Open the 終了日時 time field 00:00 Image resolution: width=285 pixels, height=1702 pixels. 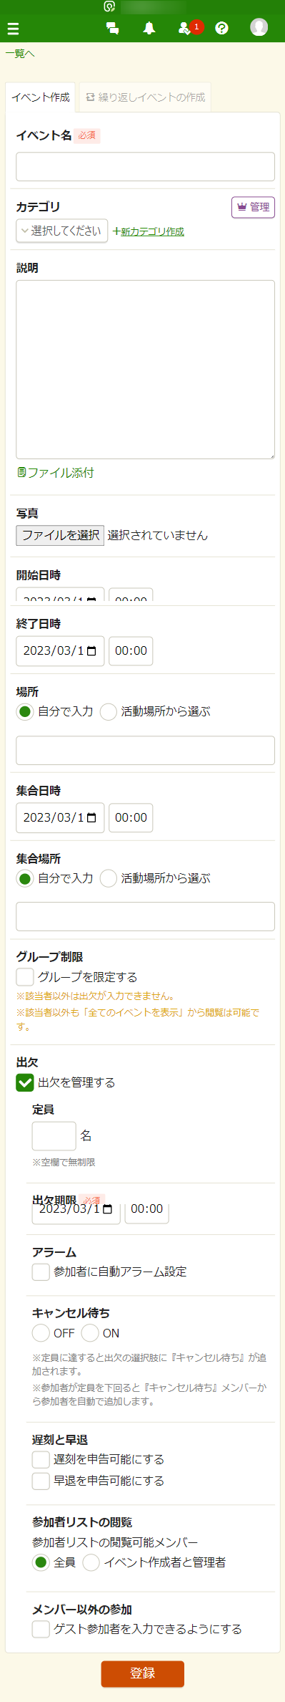[131, 651]
